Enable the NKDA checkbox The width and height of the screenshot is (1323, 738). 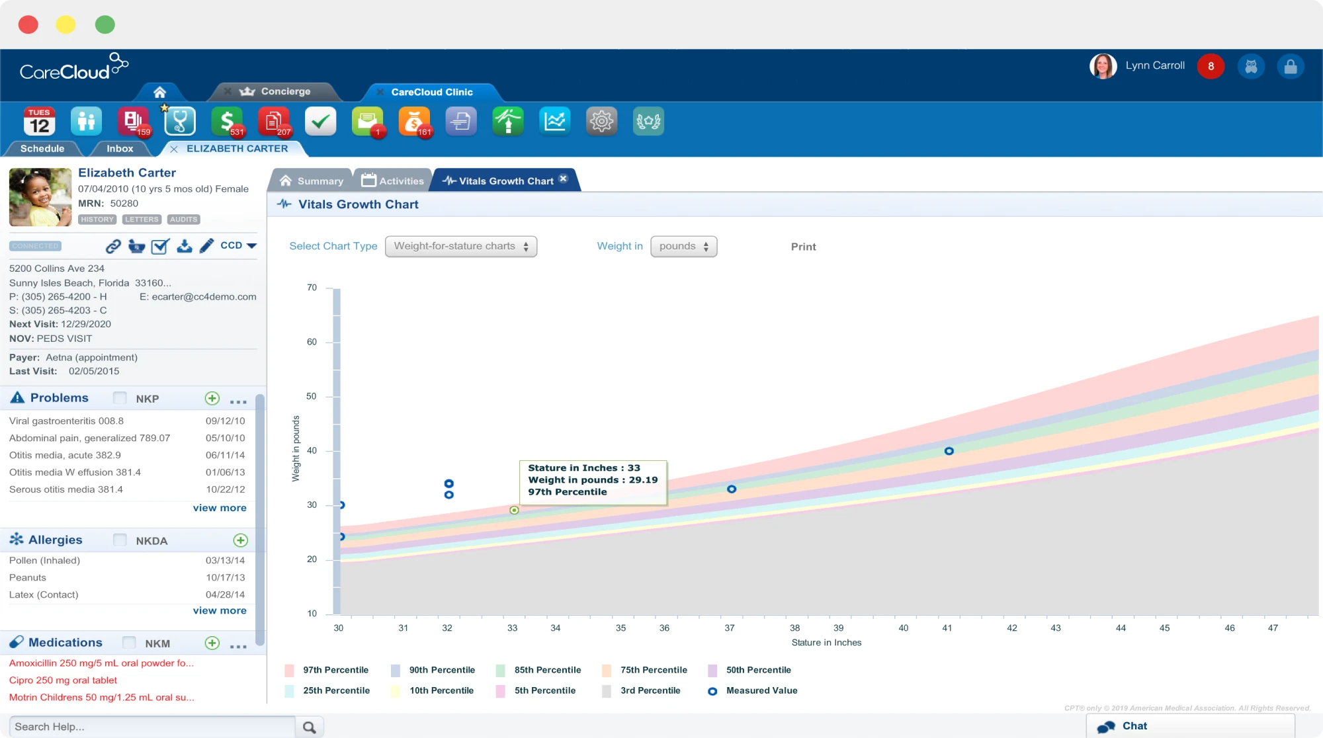point(120,540)
